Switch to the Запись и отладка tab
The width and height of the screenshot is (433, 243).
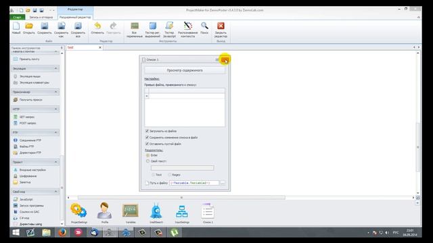click(x=41, y=17)
